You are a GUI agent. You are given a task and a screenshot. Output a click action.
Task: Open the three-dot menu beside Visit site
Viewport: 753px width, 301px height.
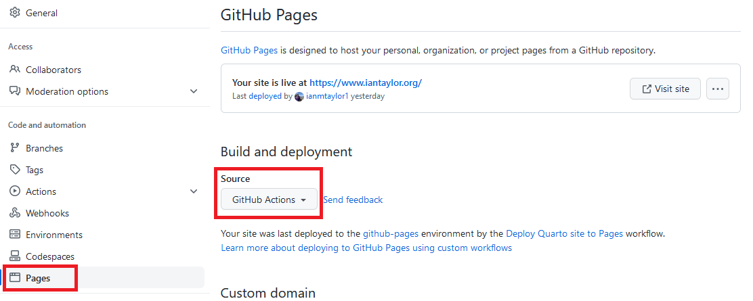pyautogui.click(x=717, y=89)
